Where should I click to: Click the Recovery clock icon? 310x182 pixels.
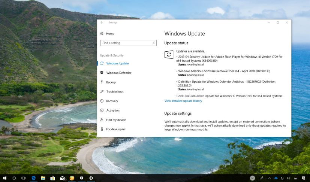click(x=102, y=101)
